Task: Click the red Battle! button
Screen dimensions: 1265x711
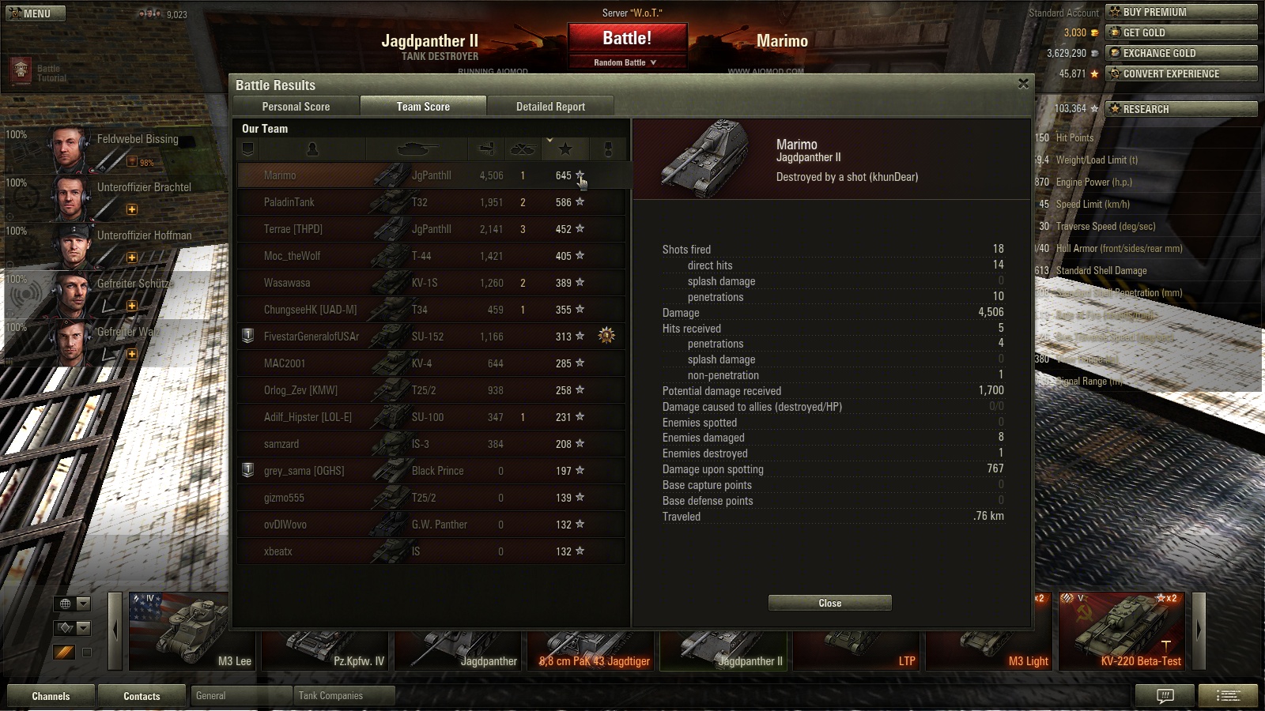Action: click(627, 39)
